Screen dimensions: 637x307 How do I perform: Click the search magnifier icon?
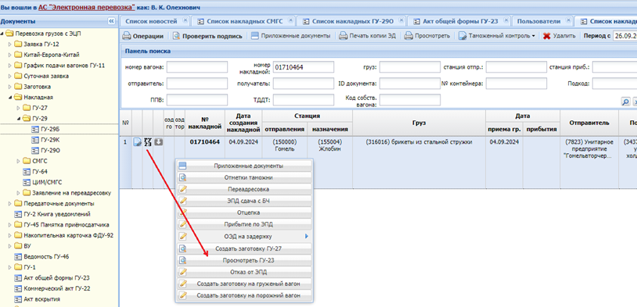point(626,102)
